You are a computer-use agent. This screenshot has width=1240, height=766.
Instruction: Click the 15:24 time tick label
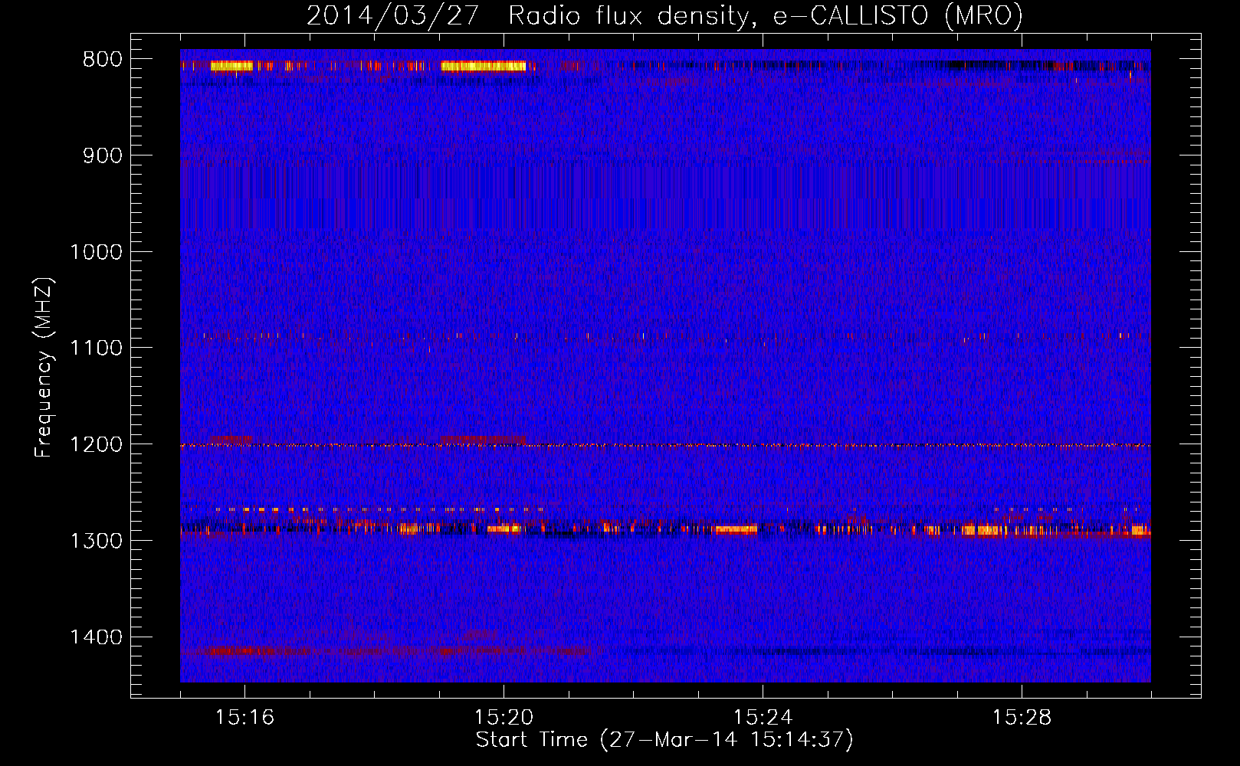click(x=763, y=718)
